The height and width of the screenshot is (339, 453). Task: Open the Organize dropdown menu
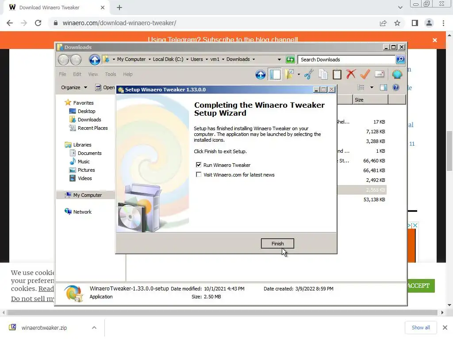[74, 87]
